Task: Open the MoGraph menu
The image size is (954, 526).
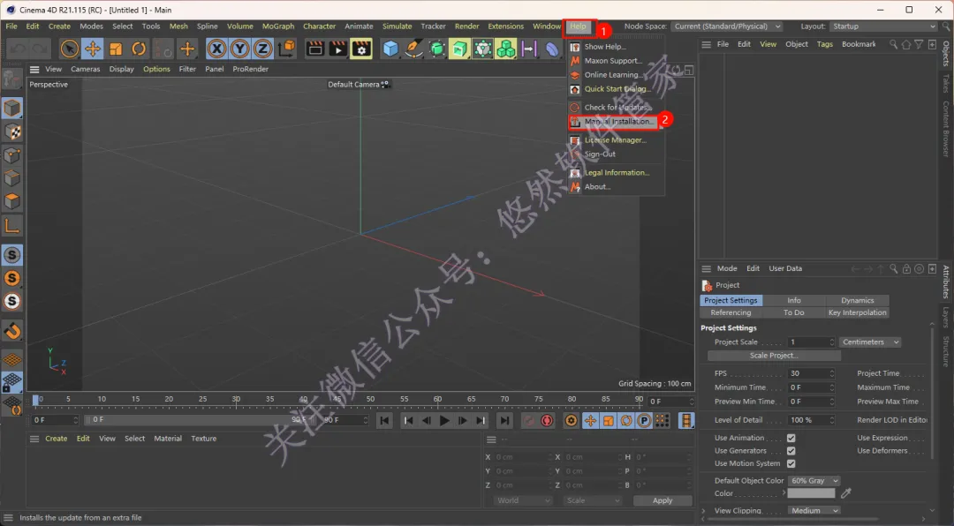Action: point(278,26)
